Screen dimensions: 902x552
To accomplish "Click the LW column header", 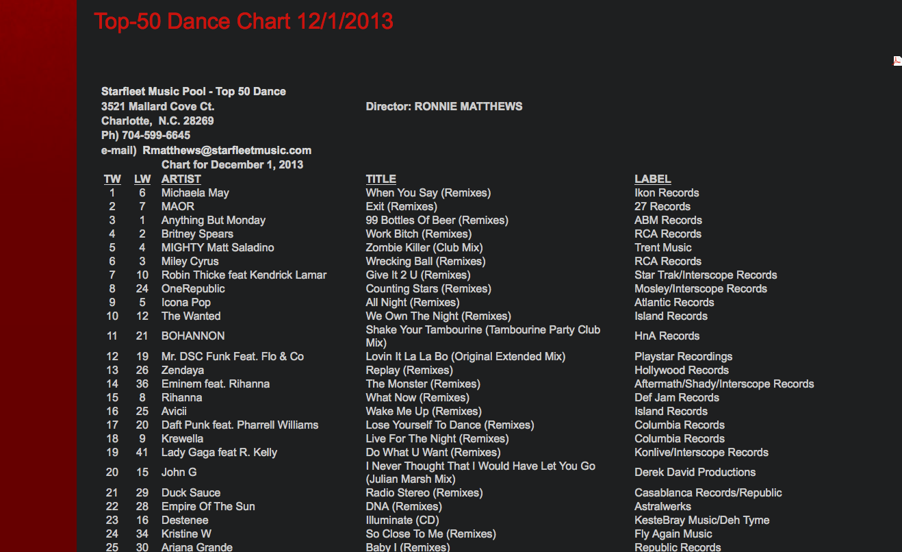I will click(x=142, y=179).
